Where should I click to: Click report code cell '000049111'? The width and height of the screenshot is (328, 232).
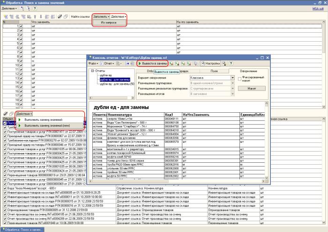pyautogui.click(x=173, y=119)
